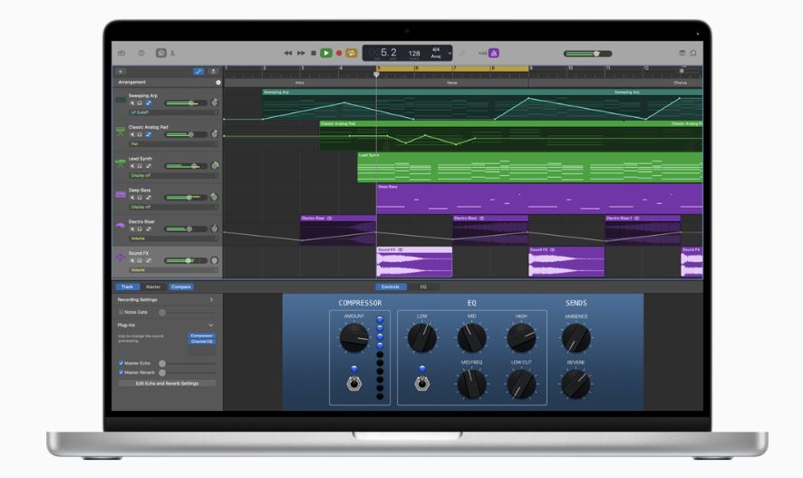Open the LCD display mode dropdown arrow
This screenshot has width=803, height=478.
pos(450,54)
